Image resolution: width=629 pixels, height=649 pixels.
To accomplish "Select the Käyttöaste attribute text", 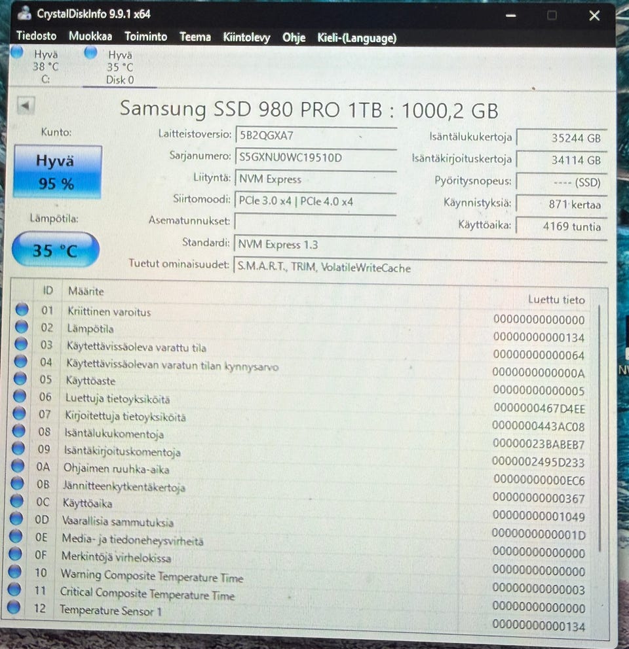I will click(x=91, y=381).
